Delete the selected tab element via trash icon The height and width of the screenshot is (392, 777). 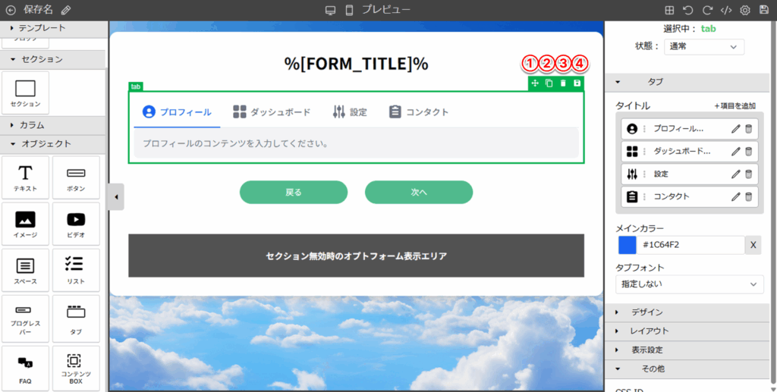(563, 83)
